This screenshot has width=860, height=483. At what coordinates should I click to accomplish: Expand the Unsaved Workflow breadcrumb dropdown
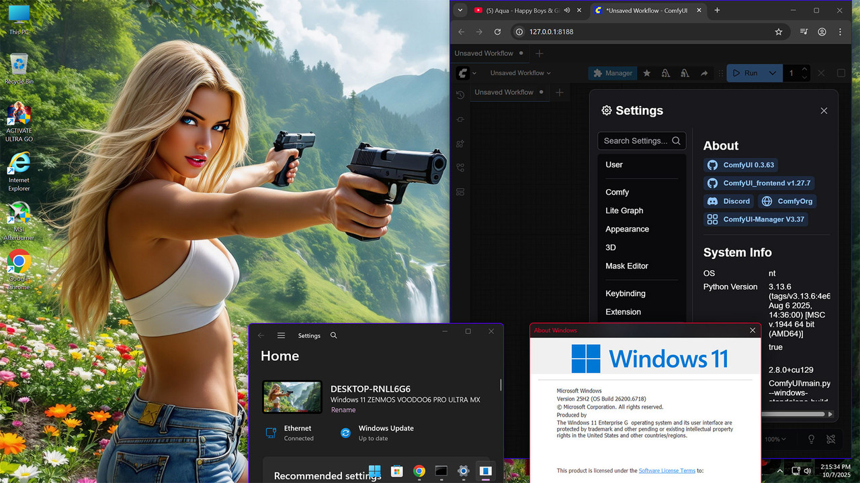(x=521, y=73)
